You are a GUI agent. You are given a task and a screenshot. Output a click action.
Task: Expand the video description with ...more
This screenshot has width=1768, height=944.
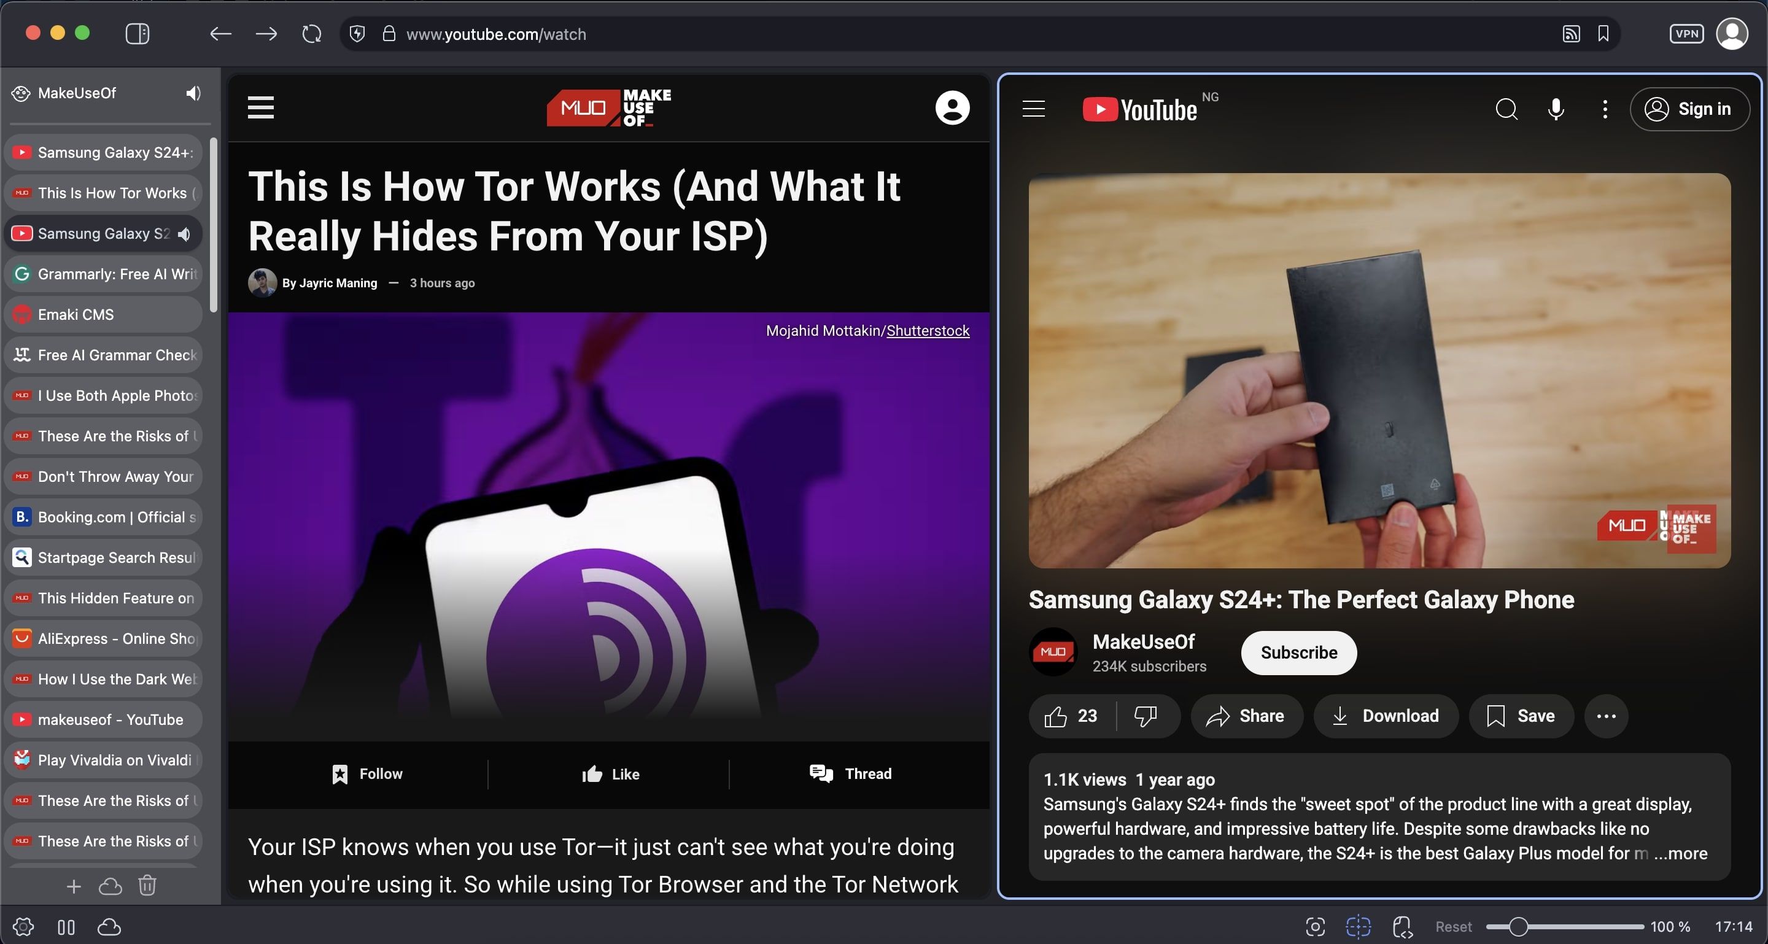(x=1680, y=853)
